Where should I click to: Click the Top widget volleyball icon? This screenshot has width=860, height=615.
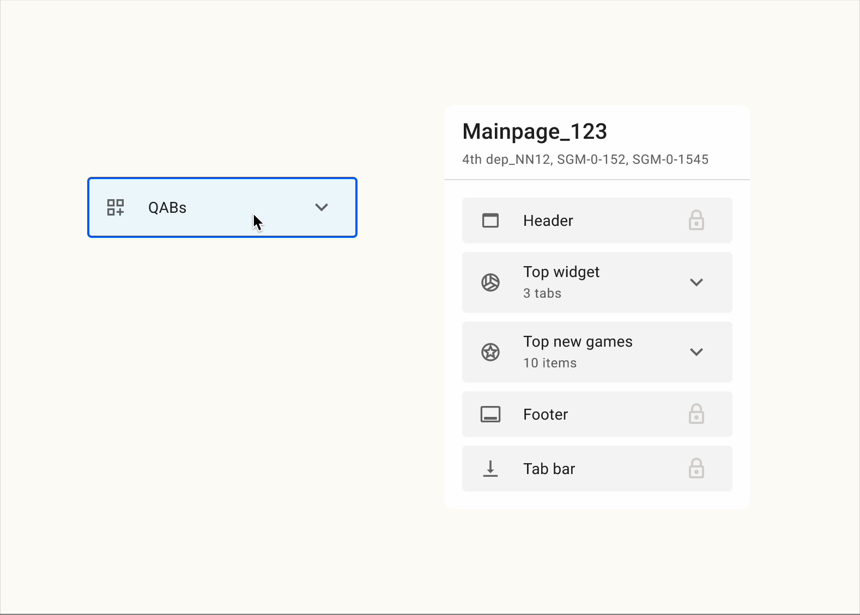(x=490, y=282)
